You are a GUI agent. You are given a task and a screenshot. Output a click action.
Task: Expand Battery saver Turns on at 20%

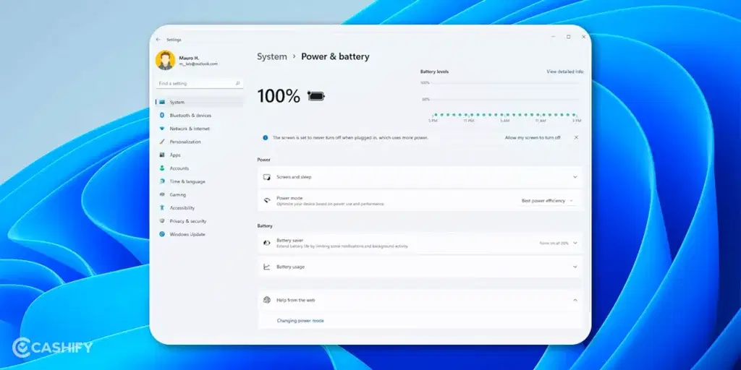pos(575,243)
